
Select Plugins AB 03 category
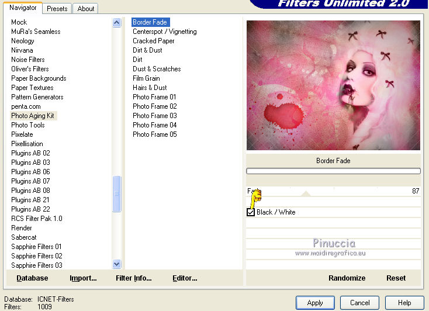(30, 163)
